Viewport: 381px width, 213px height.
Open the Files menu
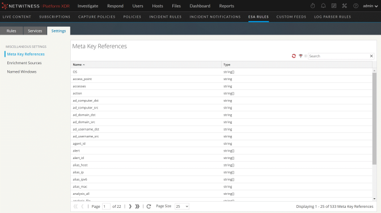[x=176, y=6]
